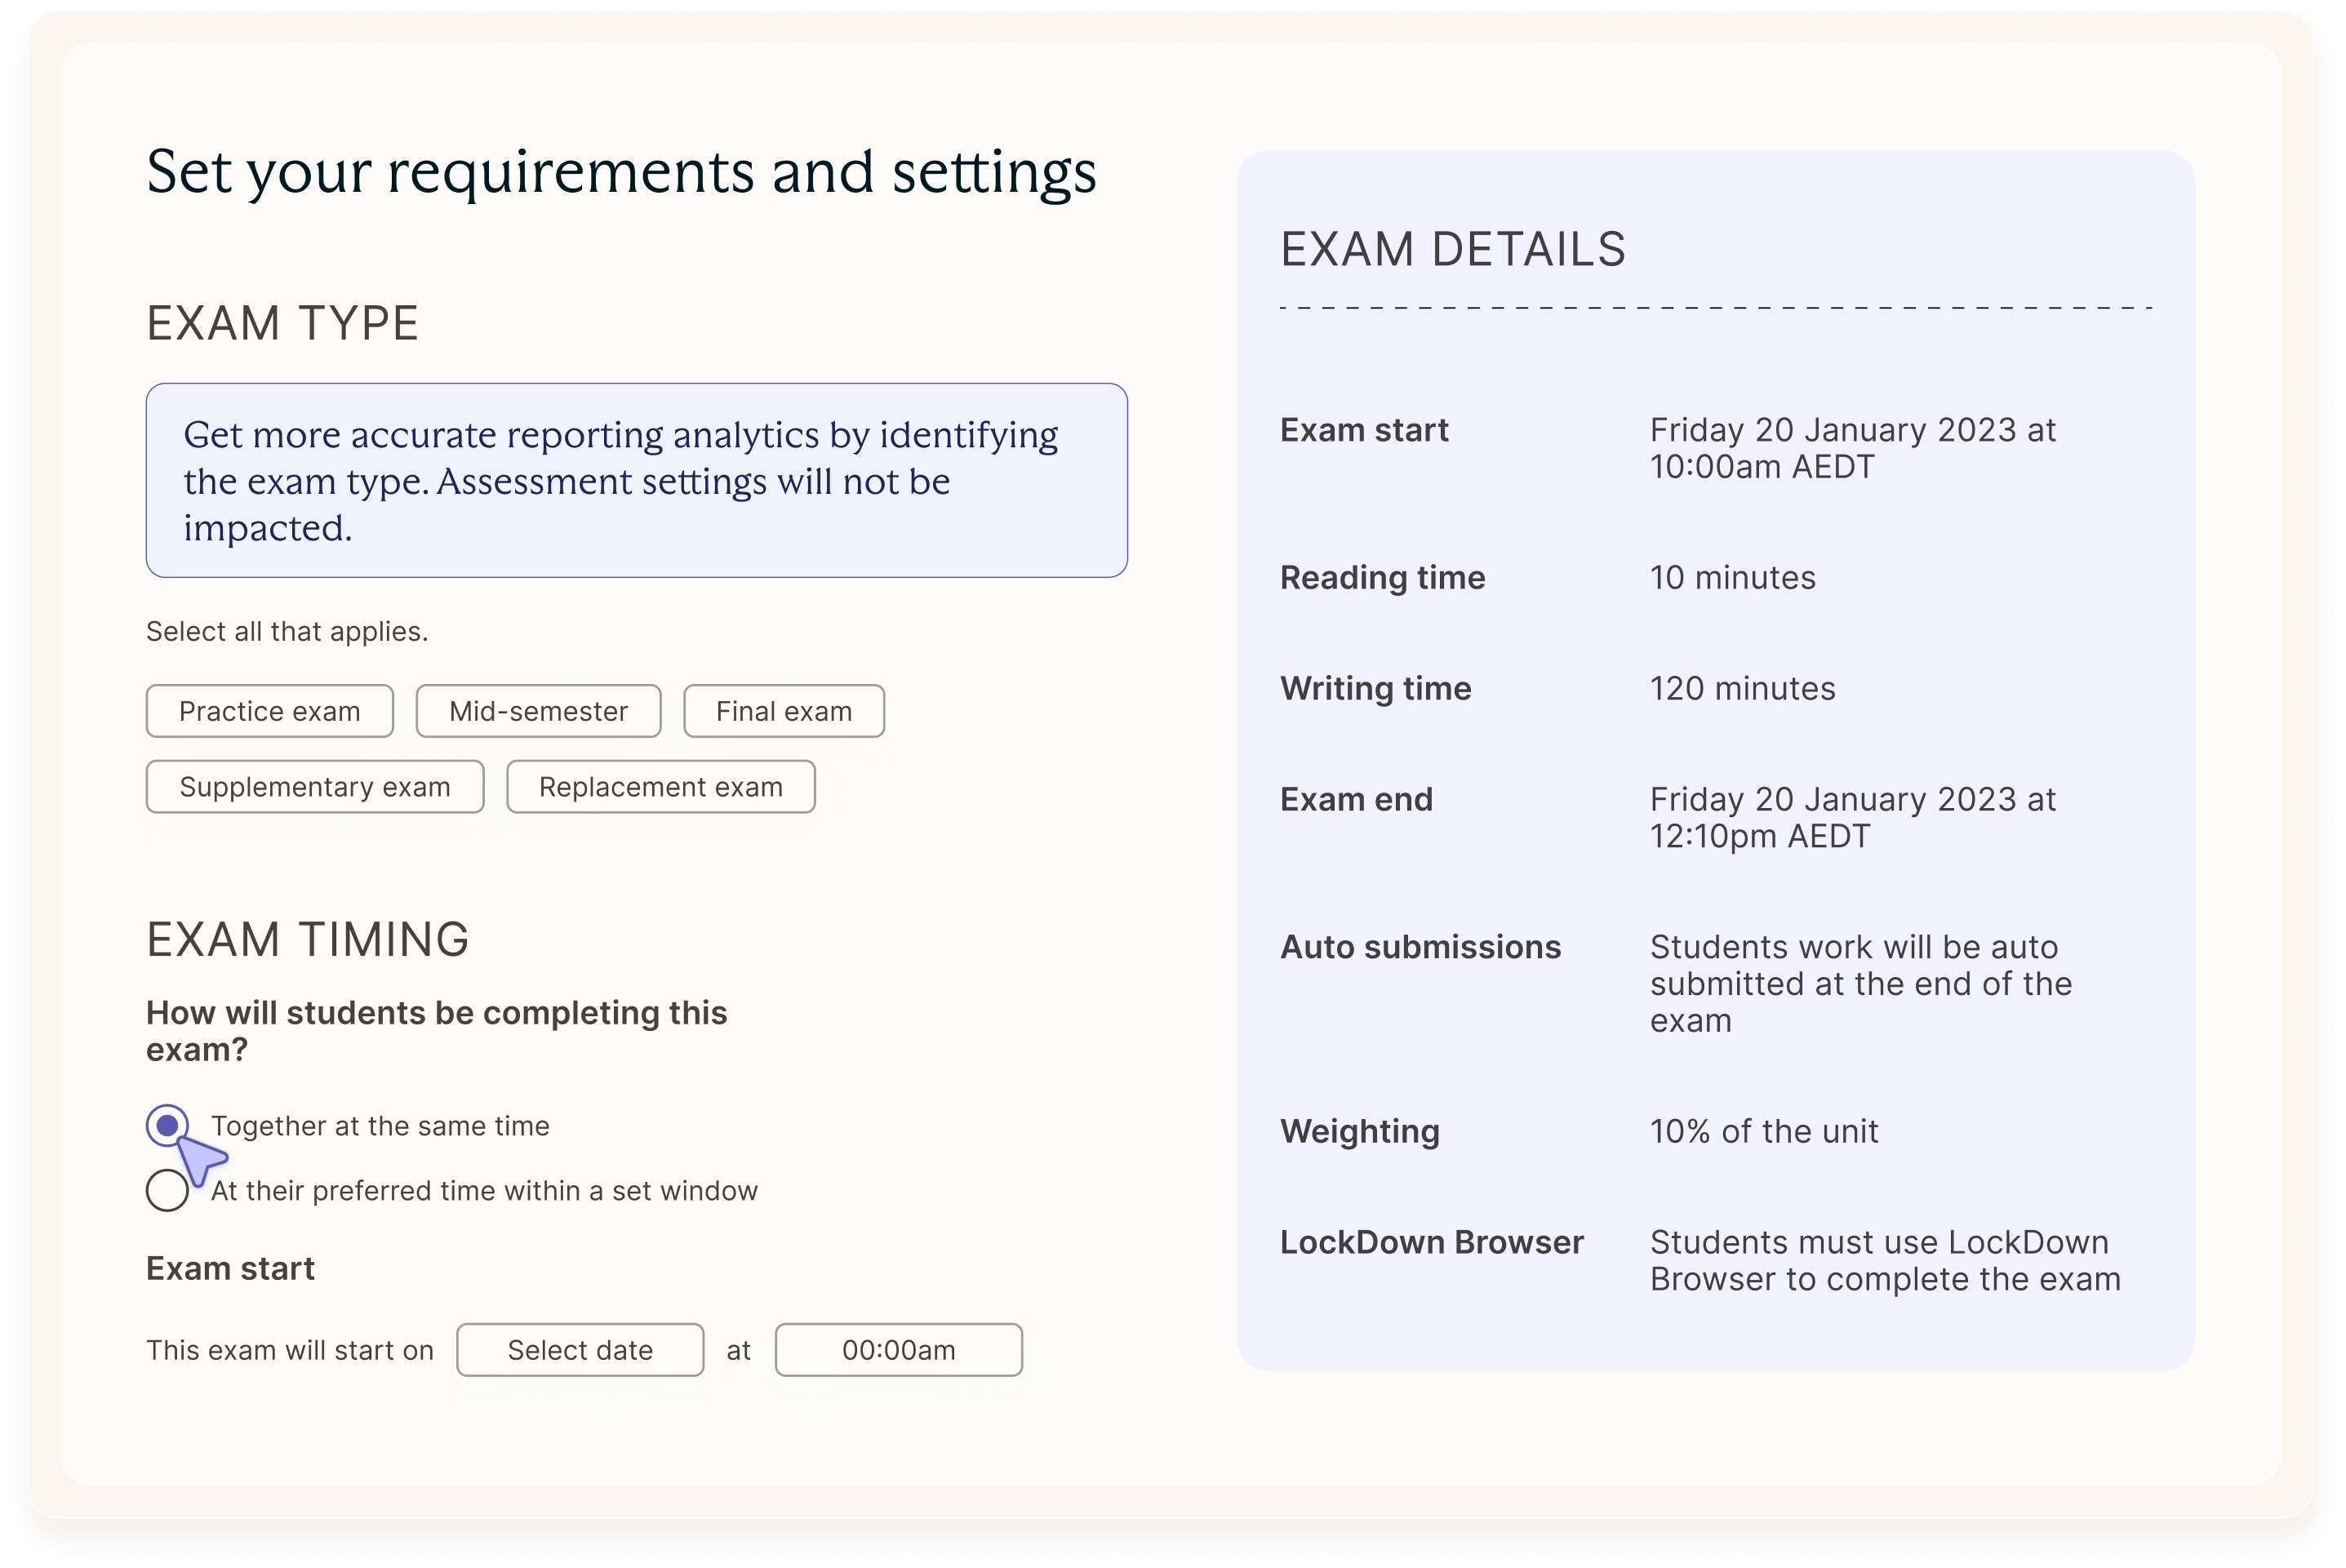Click the Exam end label
This screenshot has height=1568, width=2346.
coord(1356,800)
